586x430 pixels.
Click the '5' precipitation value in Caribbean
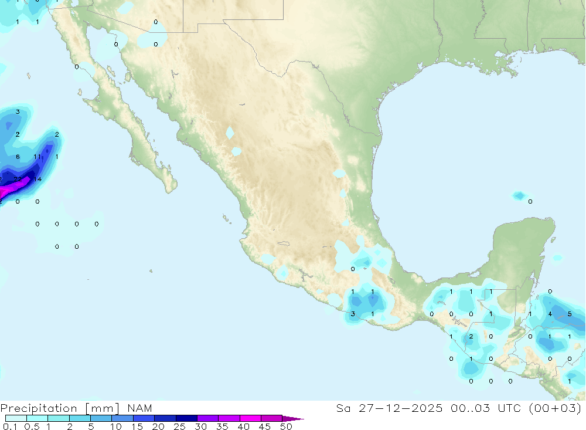tap(570, 314)
